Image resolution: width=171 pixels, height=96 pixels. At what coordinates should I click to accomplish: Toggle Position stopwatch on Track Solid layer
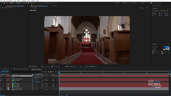(11, 82)
